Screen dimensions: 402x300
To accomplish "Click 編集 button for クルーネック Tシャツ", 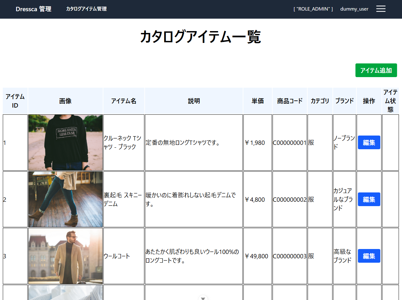I will (x=369, y=142).
